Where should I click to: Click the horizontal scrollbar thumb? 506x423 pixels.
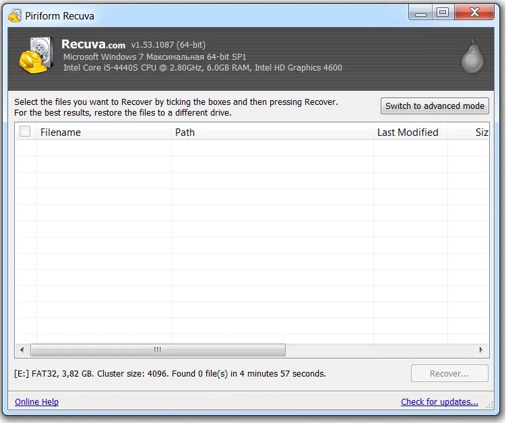(x=158, y=350)
